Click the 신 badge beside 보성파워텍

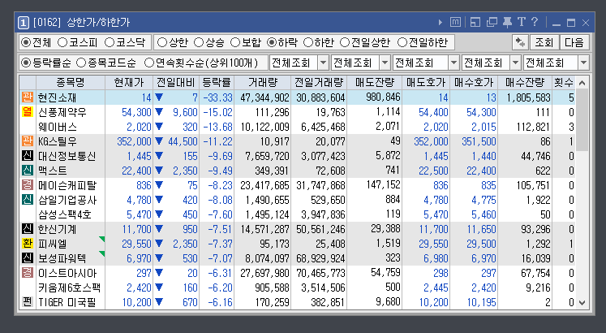[x=27, y=258]
